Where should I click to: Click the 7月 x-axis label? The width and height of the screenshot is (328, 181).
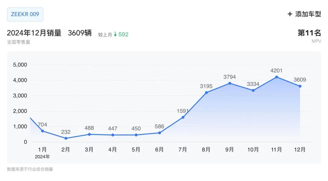[x=183, y=150]
